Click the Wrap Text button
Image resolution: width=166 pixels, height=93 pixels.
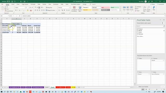pyautogui.click(x=49, y=7)
